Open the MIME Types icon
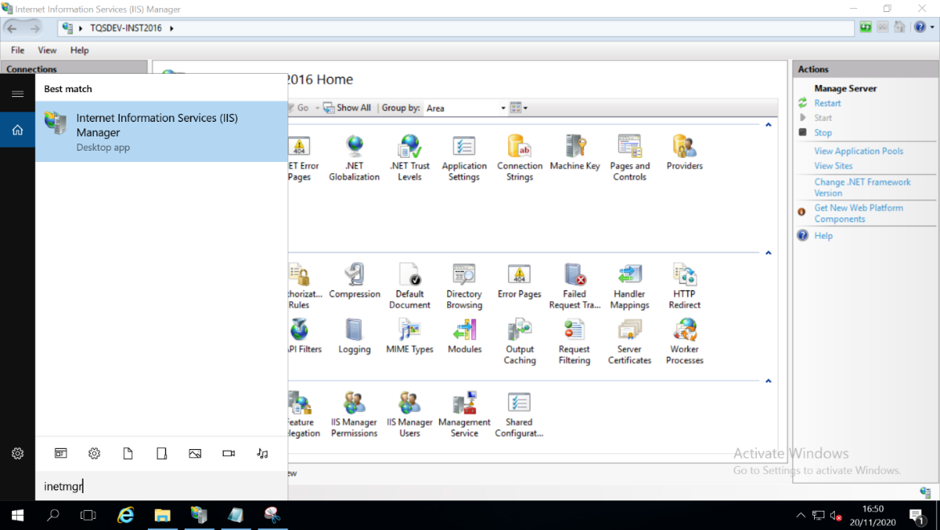The width and height of the screenshot is (940, 530). click(x=409, y=337)
